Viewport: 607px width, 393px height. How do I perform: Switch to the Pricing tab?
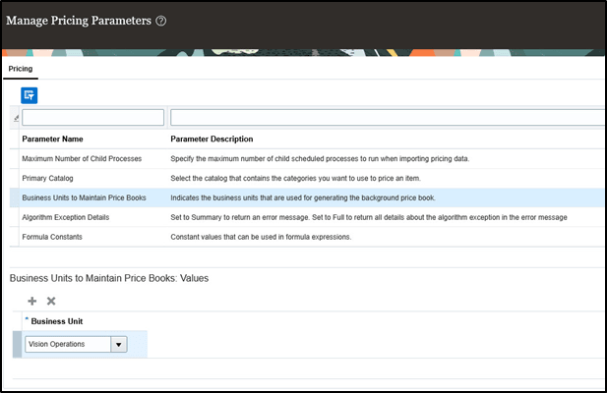click(21, 69)
